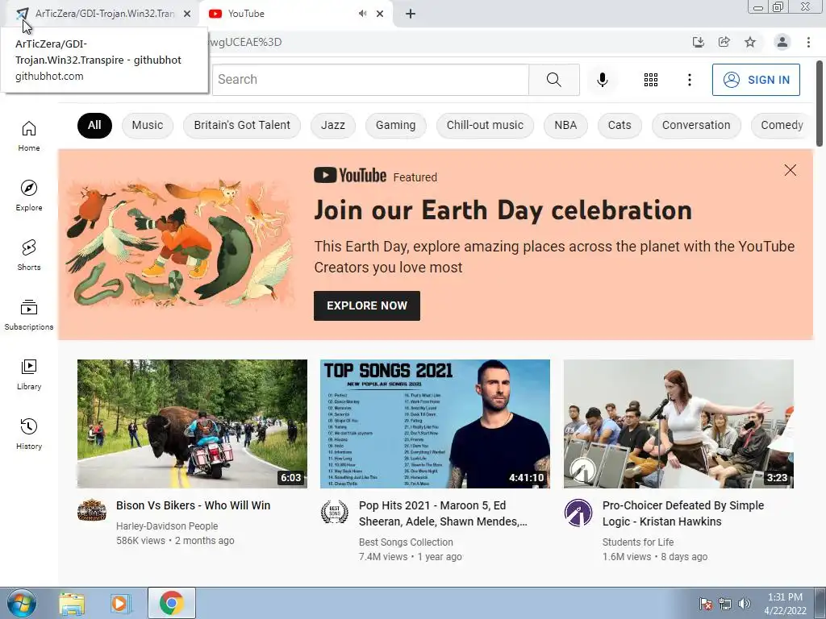
Task: Click the EXPLORE NOW button
Action: 367,305
